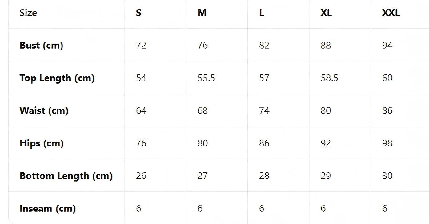Click the 92 hips value for XL
Viewport: 429px width, 224px height.
(x=326, y=143)
